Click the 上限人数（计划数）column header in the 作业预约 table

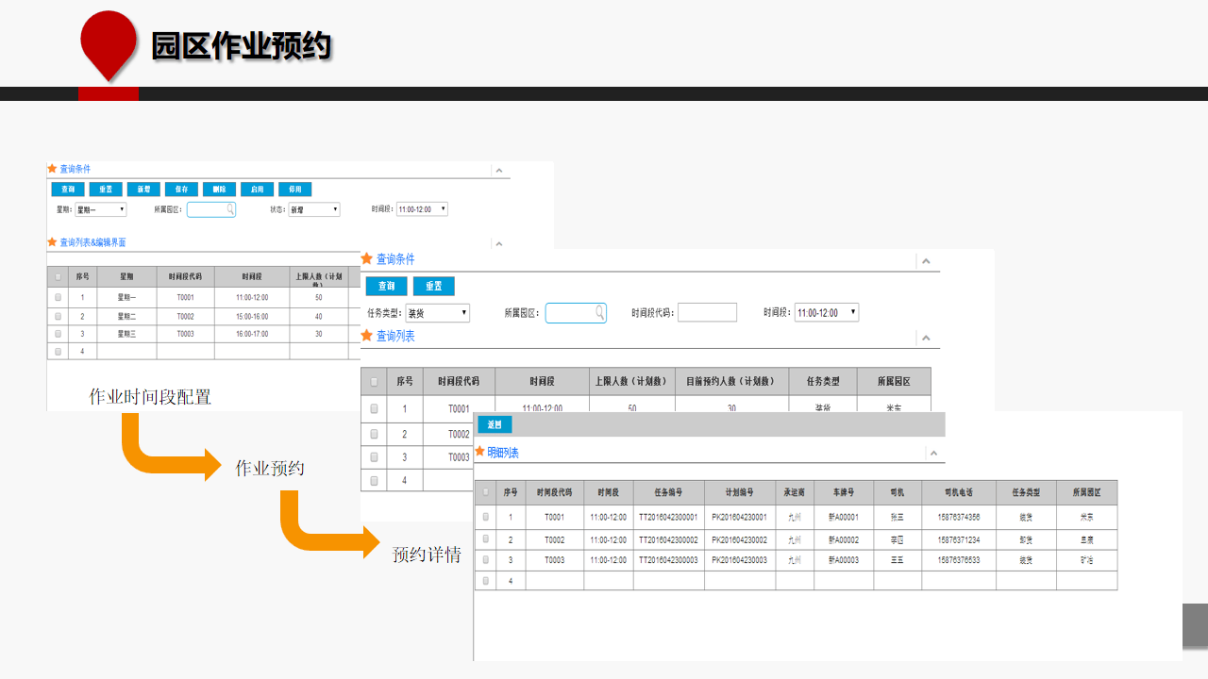coord(632,382)
